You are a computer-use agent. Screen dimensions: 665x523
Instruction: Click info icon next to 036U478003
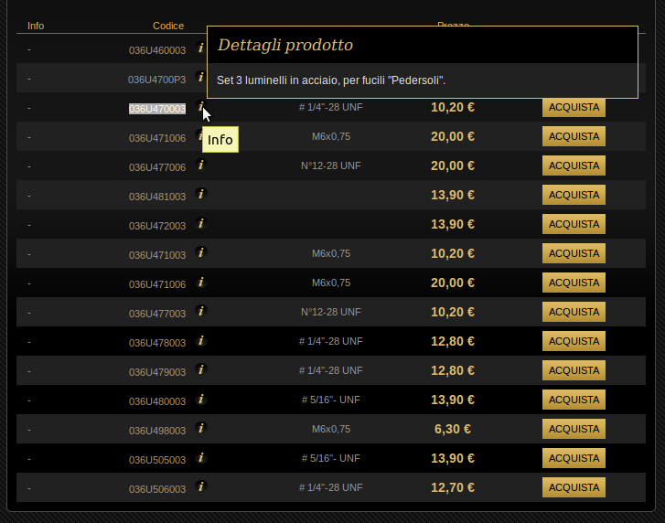[x=201, y=340]
